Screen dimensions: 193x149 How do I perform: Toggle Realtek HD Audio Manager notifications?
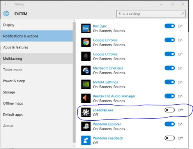170,96
